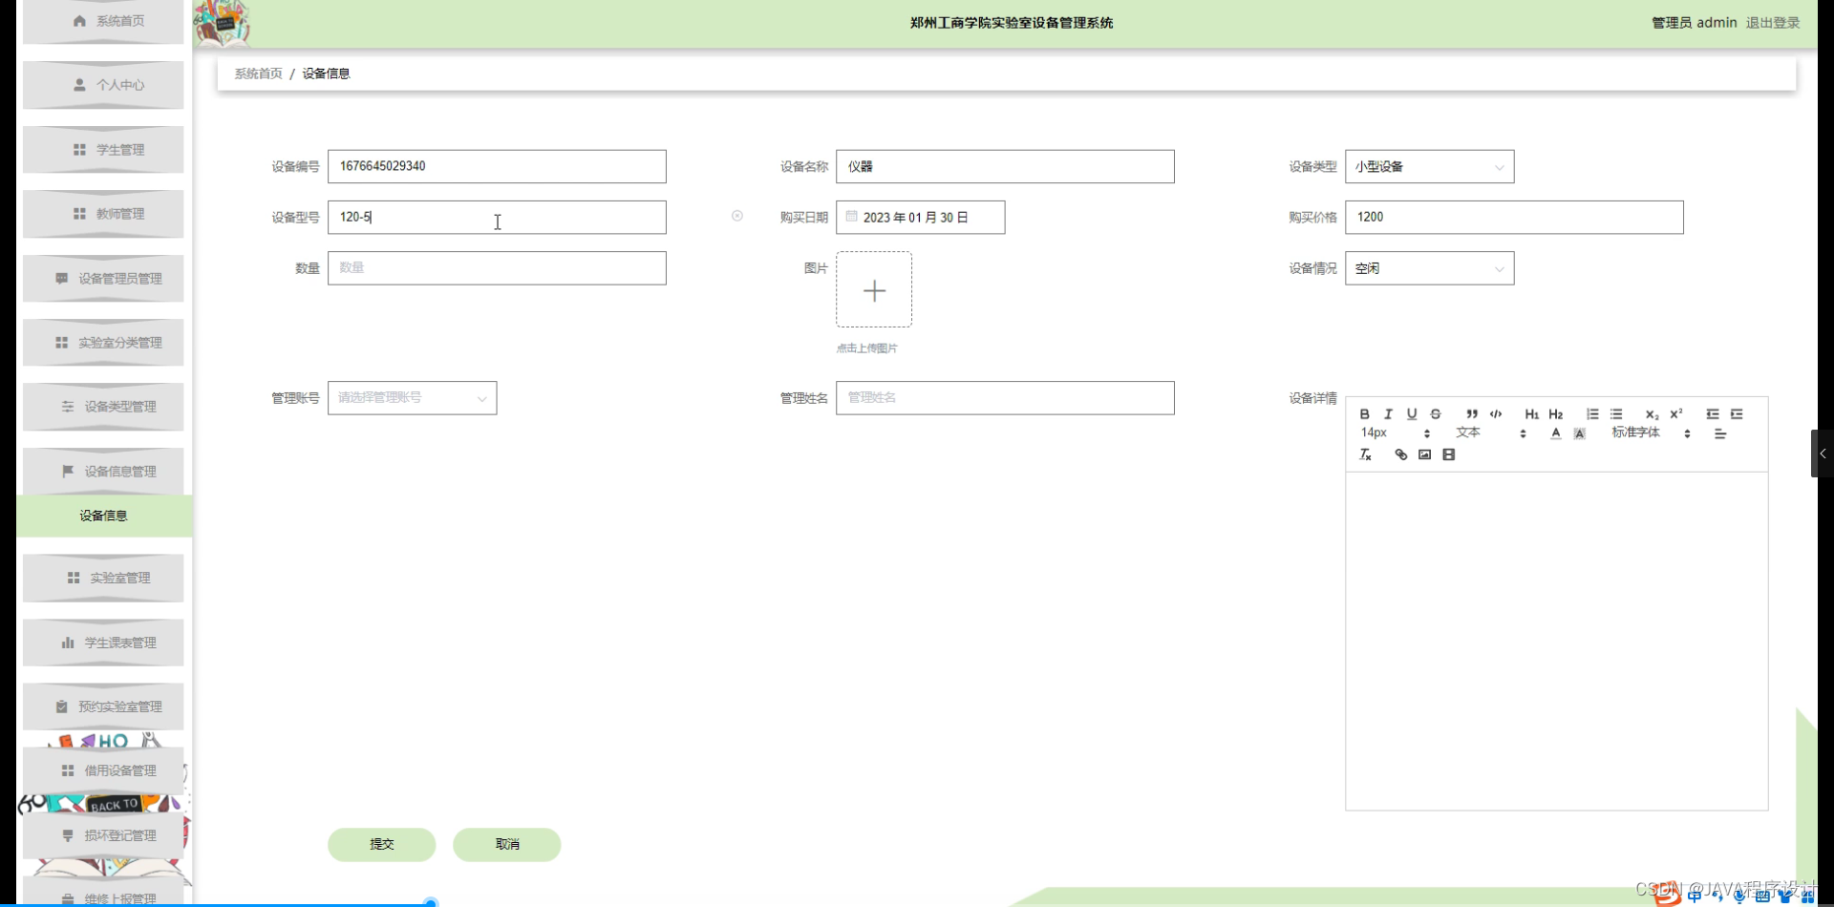Expand the collapsed side panel arrow at right edge
This screenshot has height=907, width=1834.
pos(1823,453)
